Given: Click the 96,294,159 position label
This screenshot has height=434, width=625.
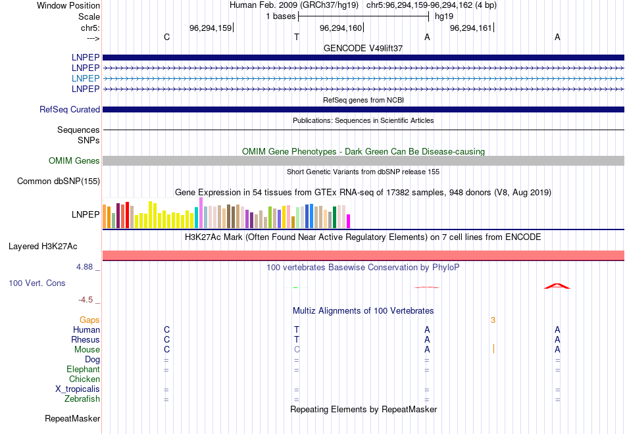Looking at the screenshot, I should click(211, 28).
